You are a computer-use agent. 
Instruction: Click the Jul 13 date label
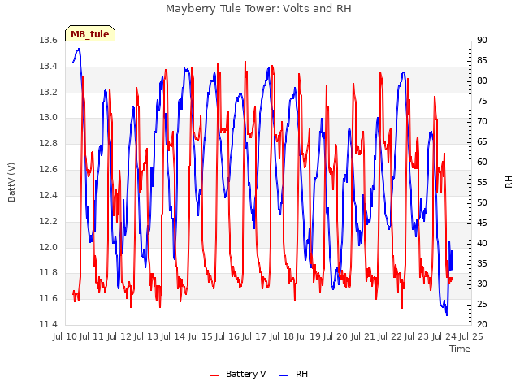pyautogui.click(x=146, y=337)
